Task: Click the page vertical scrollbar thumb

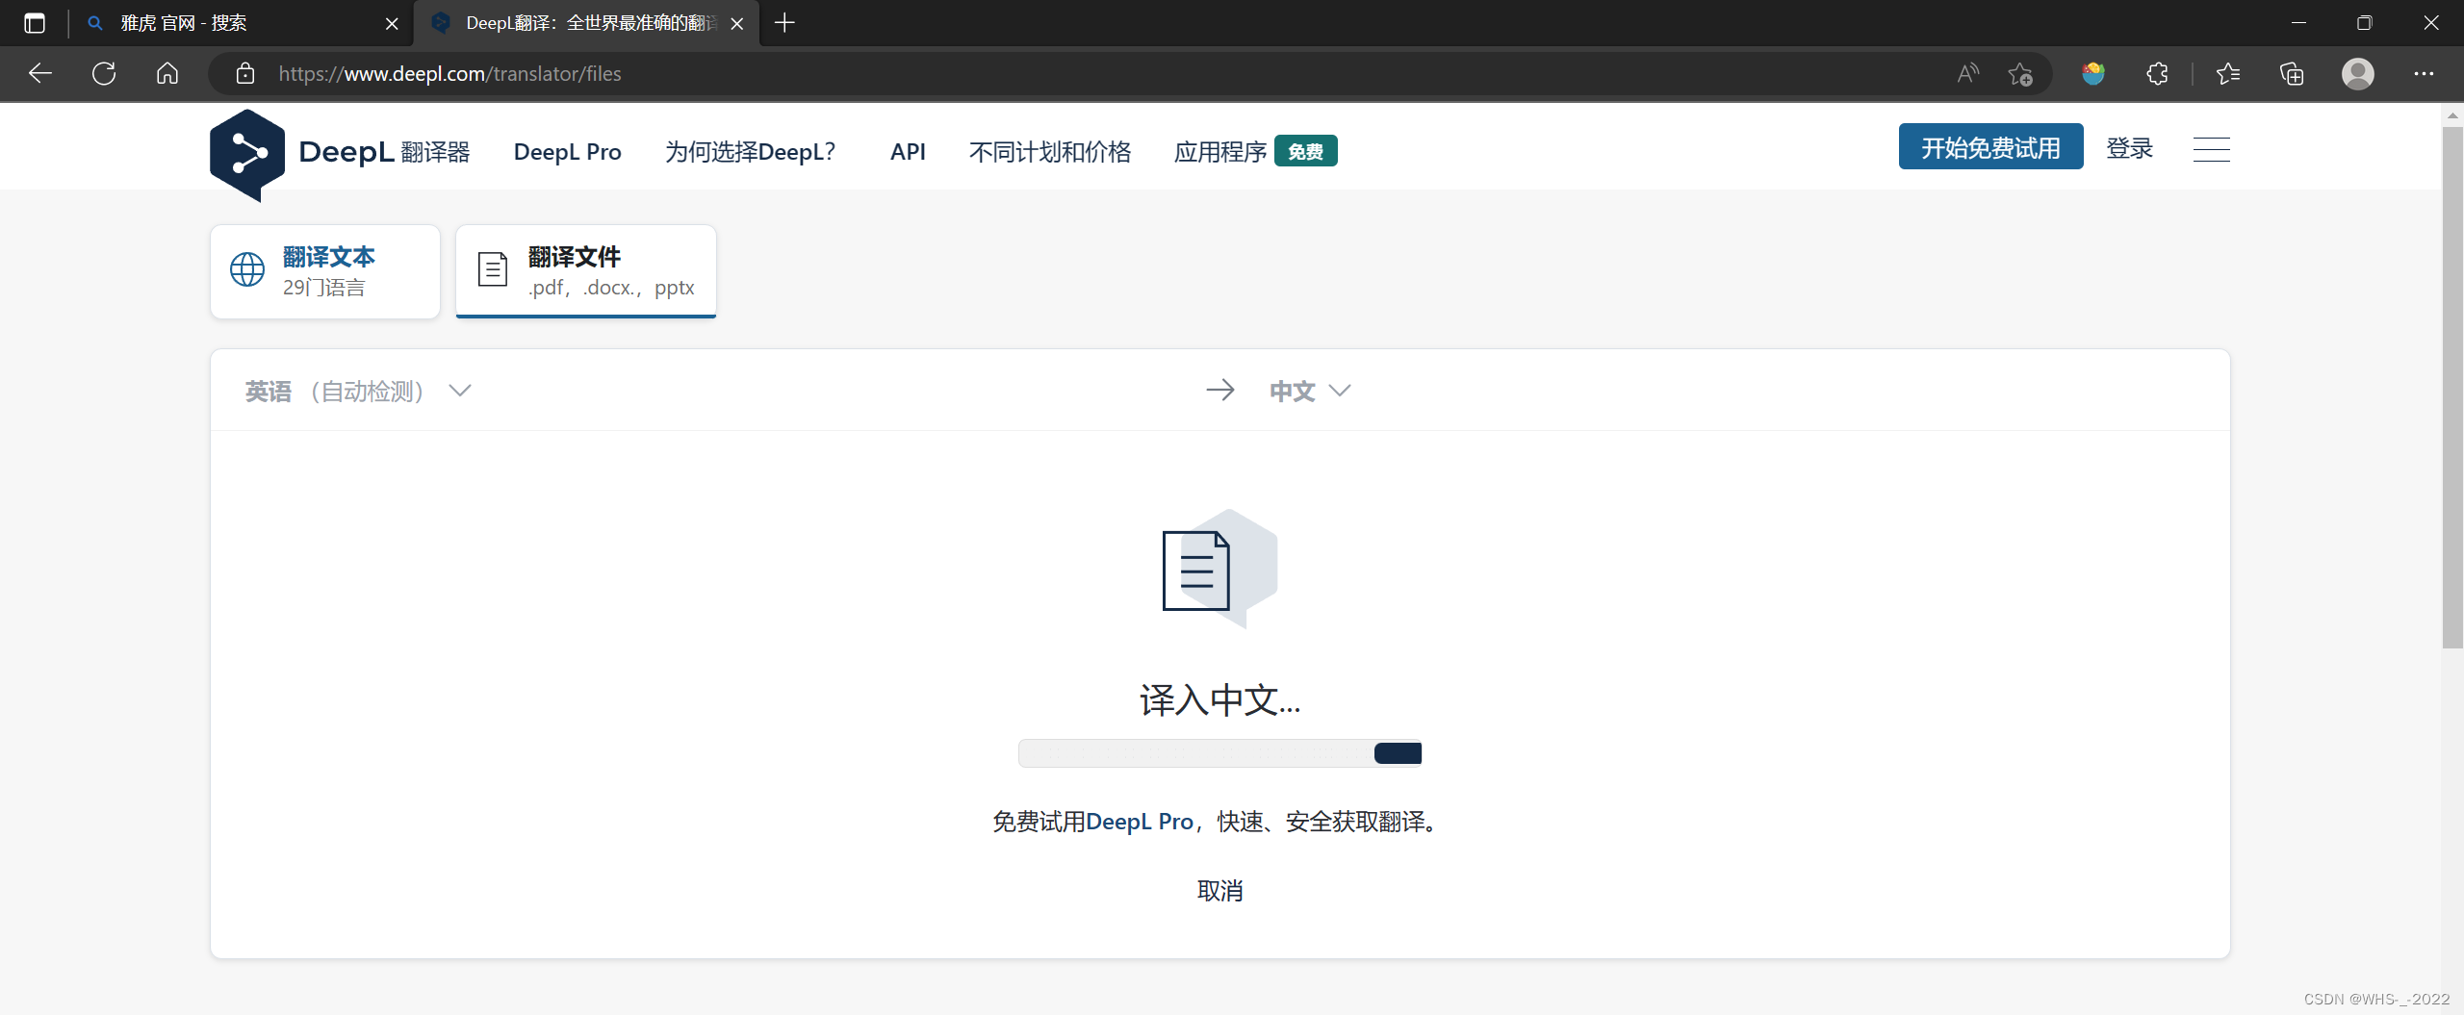Action: 2452,387
